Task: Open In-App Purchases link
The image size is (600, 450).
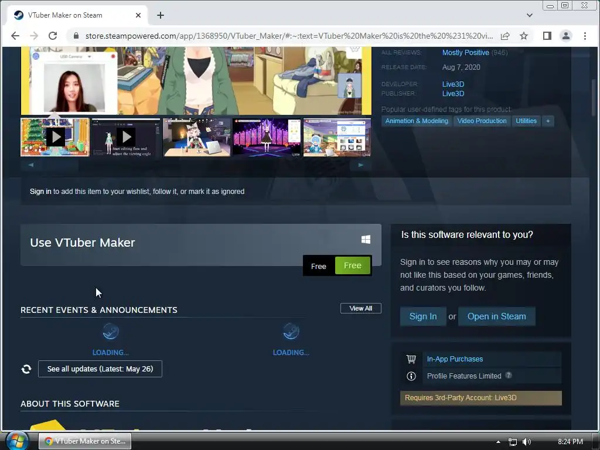Action: 455,359
